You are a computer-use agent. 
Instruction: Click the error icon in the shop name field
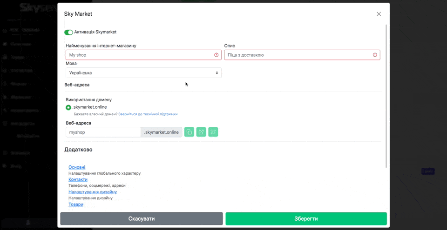[x=216, y=55]
